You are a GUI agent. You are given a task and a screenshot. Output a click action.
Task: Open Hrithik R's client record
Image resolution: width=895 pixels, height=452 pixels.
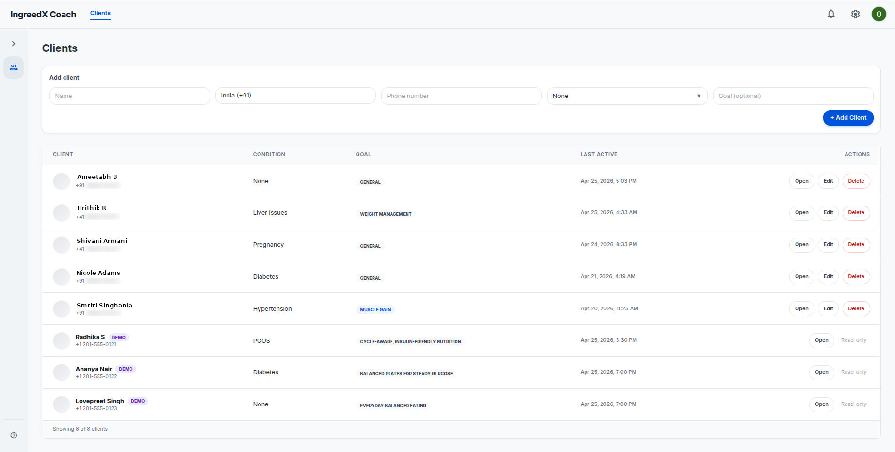click(x=801, y=213)
